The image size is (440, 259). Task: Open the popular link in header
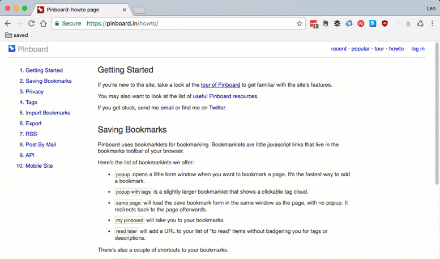(361, 49)
